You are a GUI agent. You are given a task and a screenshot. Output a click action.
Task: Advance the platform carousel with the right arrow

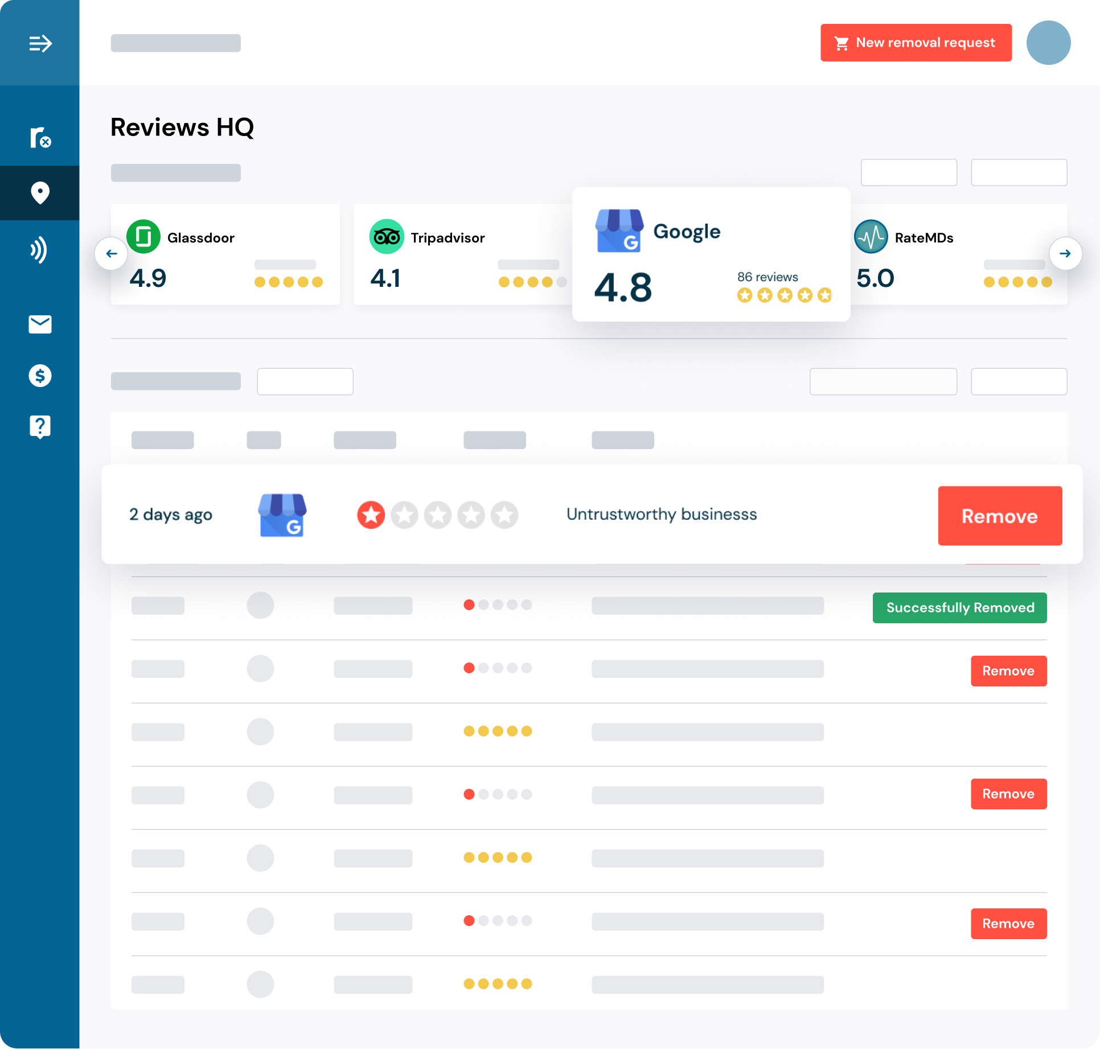coord(1066,254)
